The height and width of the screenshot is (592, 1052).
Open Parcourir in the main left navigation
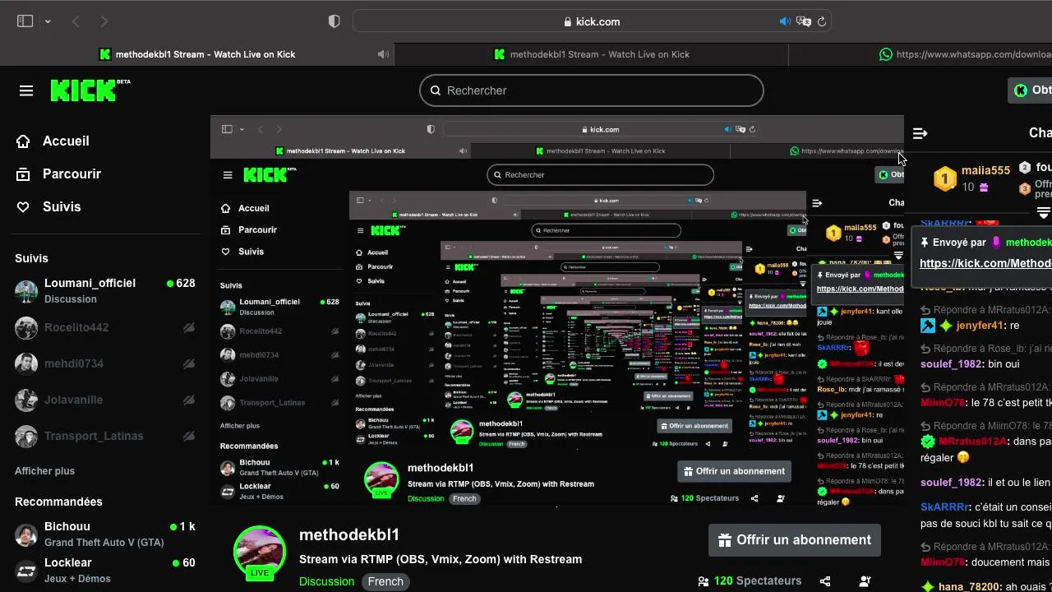point(58,173)
